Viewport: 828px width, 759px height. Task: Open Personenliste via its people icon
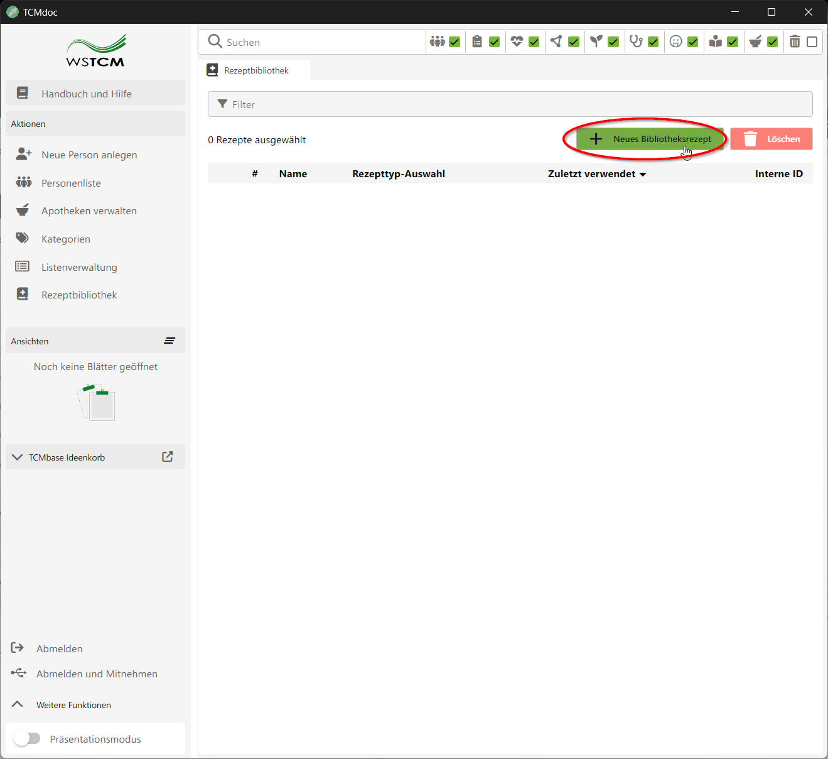click(x=23, y=182)
